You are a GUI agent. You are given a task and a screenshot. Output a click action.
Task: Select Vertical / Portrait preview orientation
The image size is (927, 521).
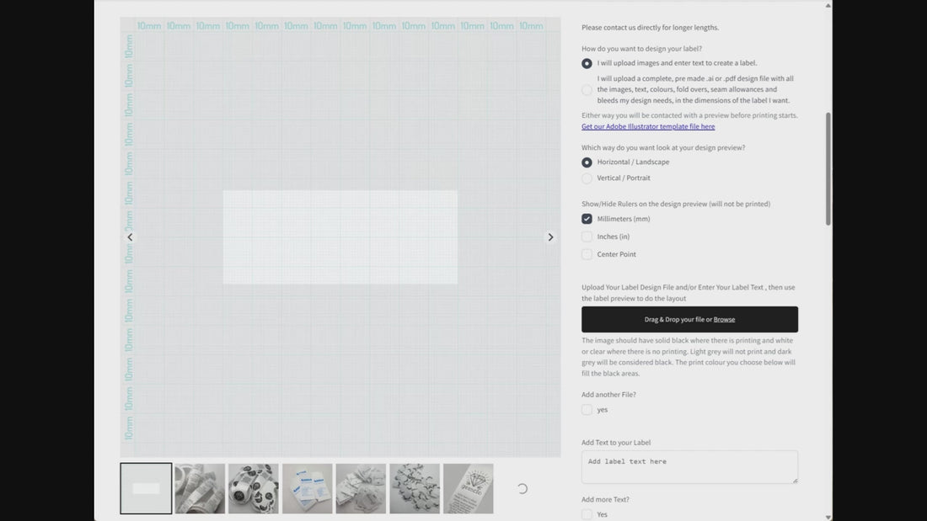(x=587, y=178)
